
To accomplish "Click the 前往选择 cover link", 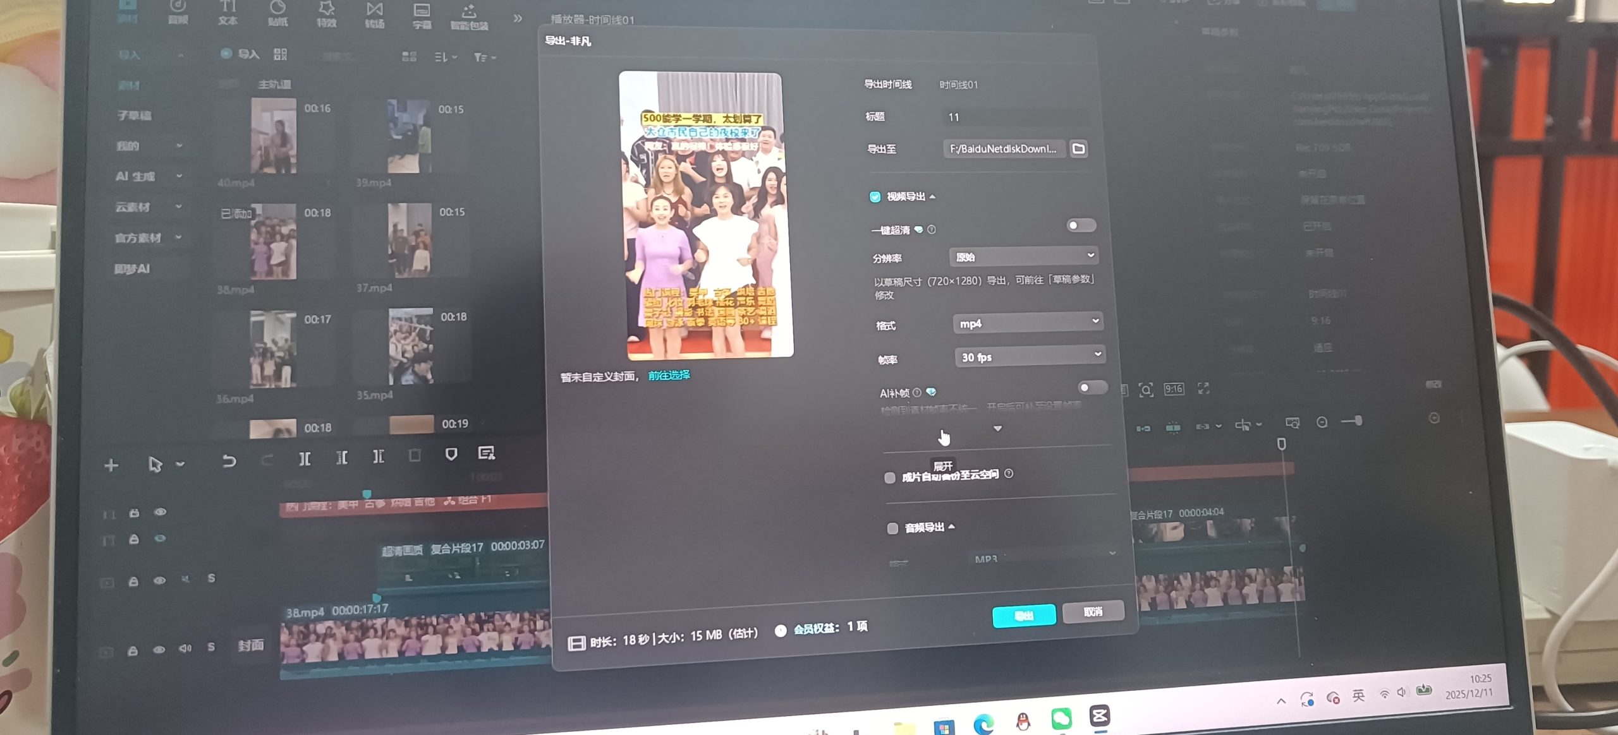I will coord(669,375).
